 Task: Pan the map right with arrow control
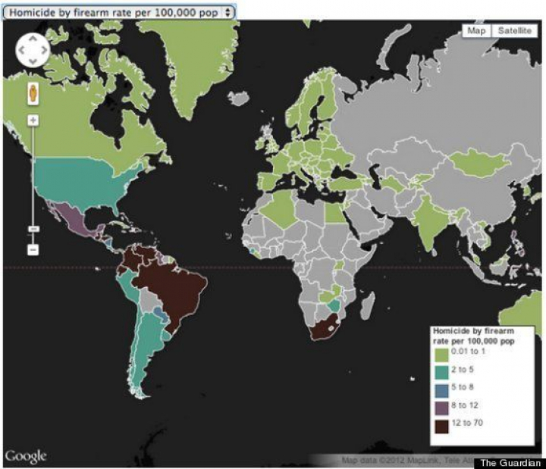click(x=44, y=51)
